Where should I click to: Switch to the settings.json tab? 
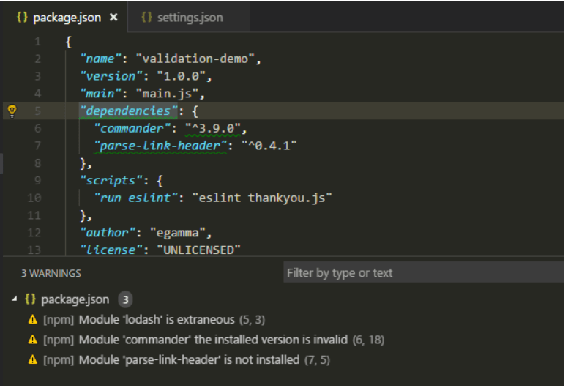[x=190, y=18]
